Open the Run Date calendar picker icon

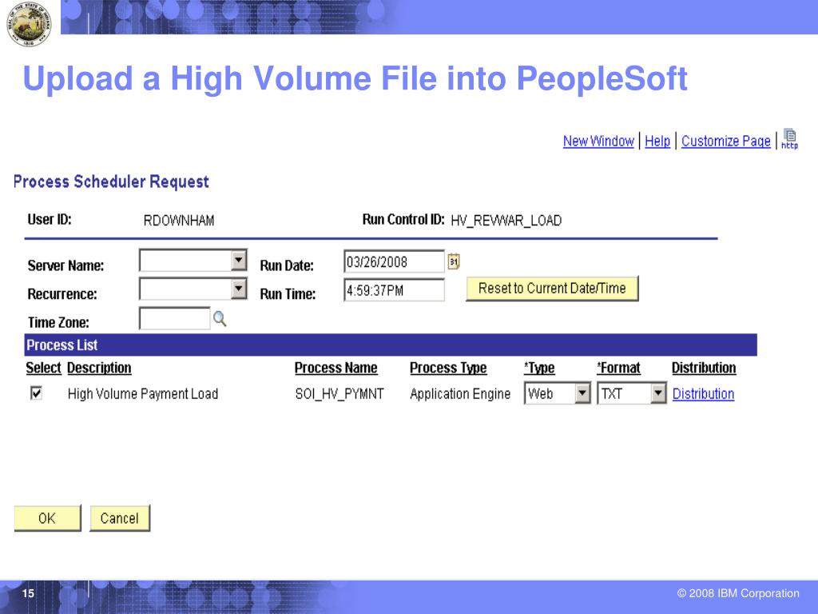454,261
